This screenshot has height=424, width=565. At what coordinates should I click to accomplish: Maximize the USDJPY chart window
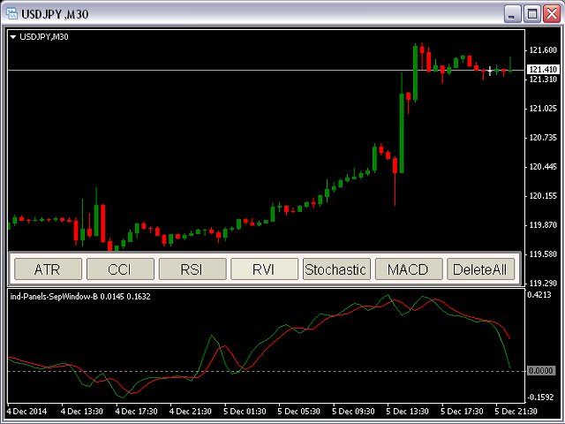pyautogui.click(x=532, y=13)
